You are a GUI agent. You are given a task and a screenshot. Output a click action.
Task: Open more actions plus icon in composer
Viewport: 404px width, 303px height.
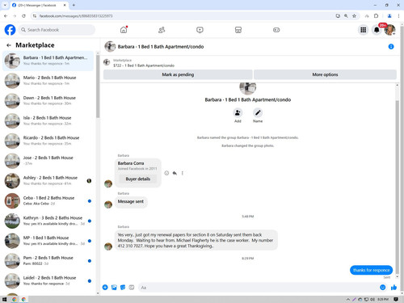click(x=105, y=288)
